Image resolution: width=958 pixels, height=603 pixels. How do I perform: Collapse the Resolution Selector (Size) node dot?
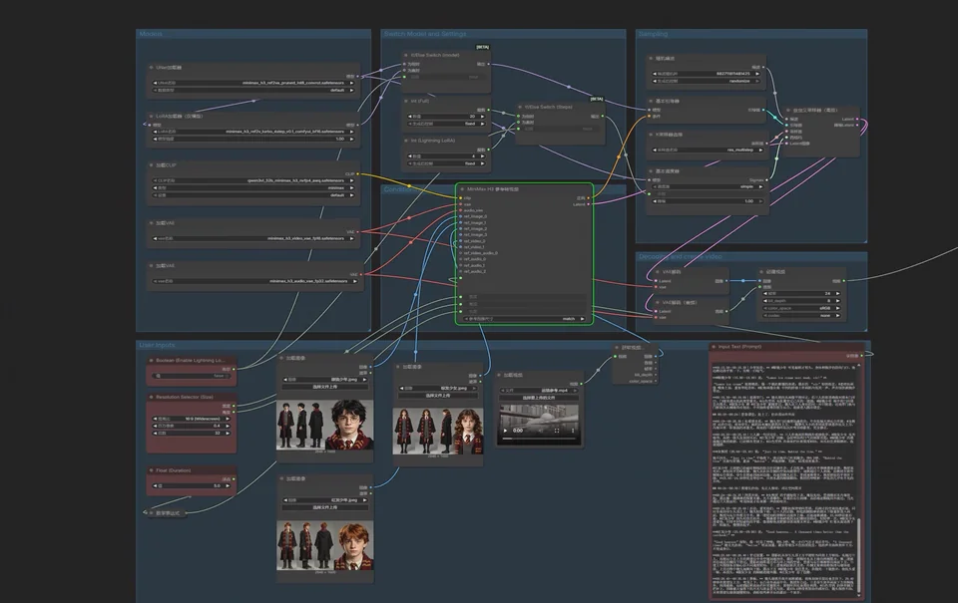(x=152, y=397)
